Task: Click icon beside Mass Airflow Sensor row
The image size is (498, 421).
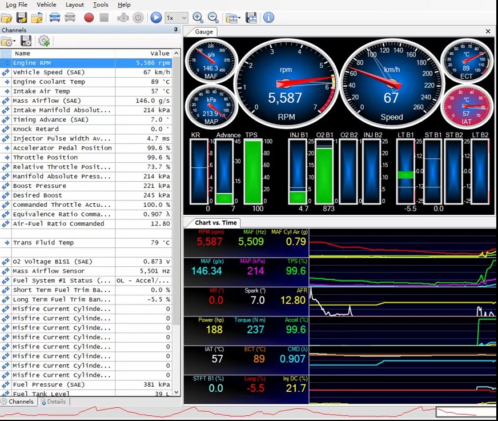Action: (x=6, y=271)
